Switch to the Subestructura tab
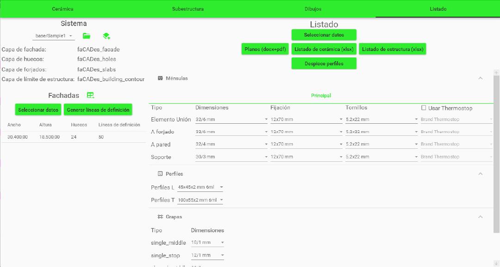This screenshot has width=500, height=267. (187, 9)
